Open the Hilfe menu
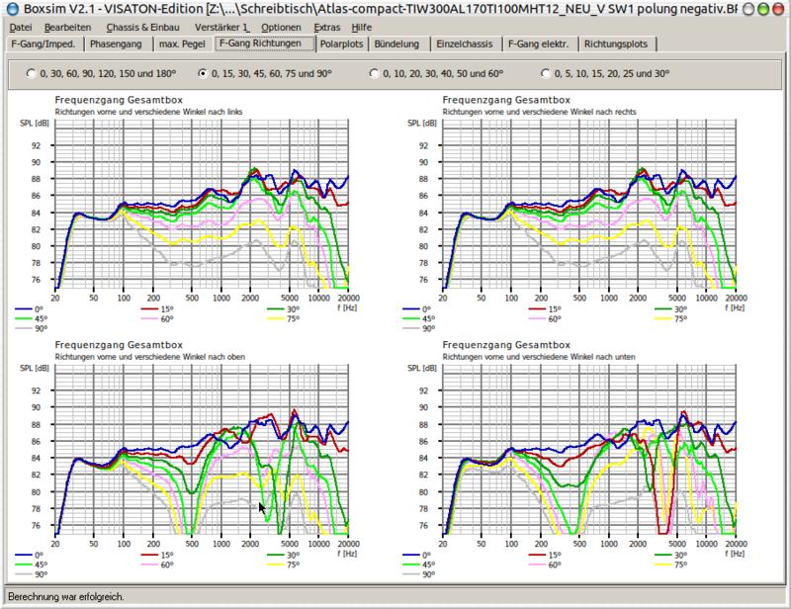The height and width of the screenshot is (609, 791). (362, 27)
